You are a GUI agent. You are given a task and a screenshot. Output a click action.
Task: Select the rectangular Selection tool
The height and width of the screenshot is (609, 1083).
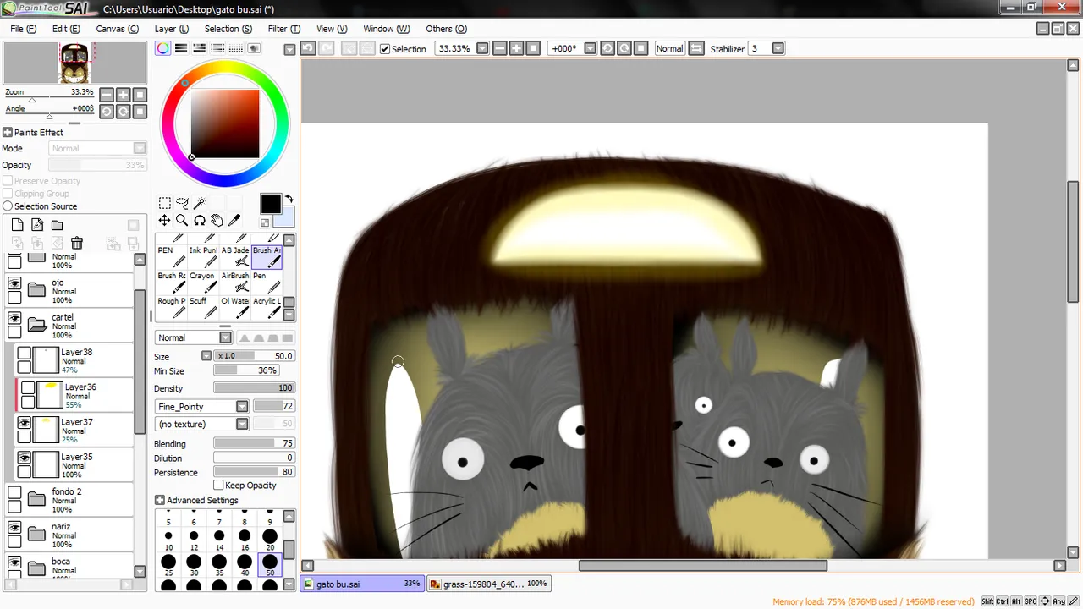(x=165, y=203)
